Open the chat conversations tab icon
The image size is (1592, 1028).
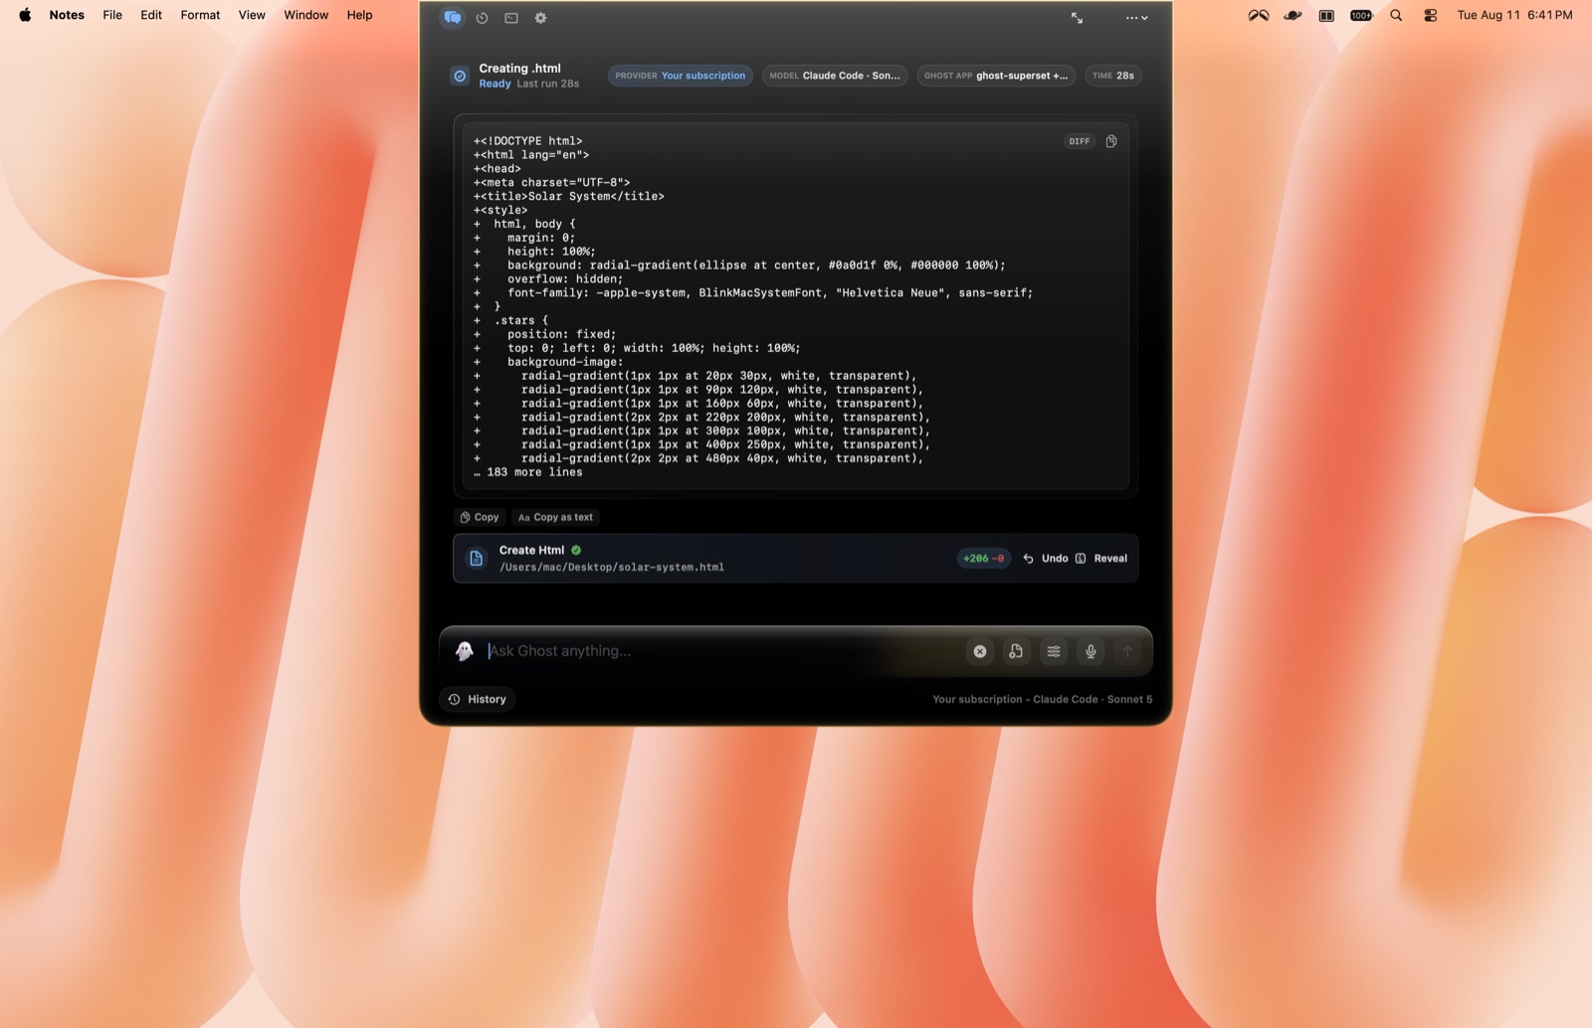[453, 18]
